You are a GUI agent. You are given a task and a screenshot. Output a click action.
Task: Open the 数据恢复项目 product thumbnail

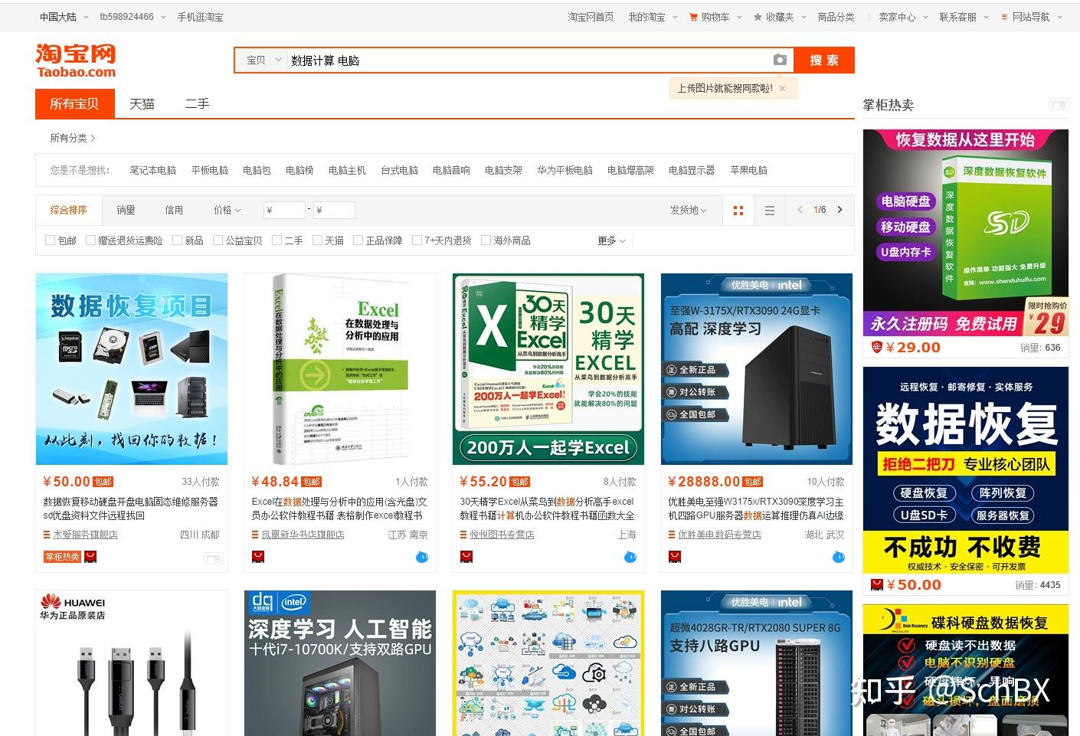coord(132,369)
